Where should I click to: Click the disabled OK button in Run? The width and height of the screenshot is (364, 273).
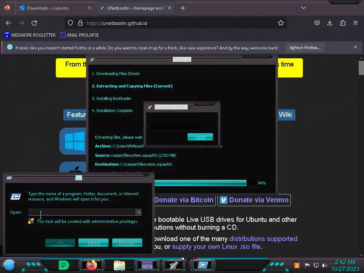[60, 242]
